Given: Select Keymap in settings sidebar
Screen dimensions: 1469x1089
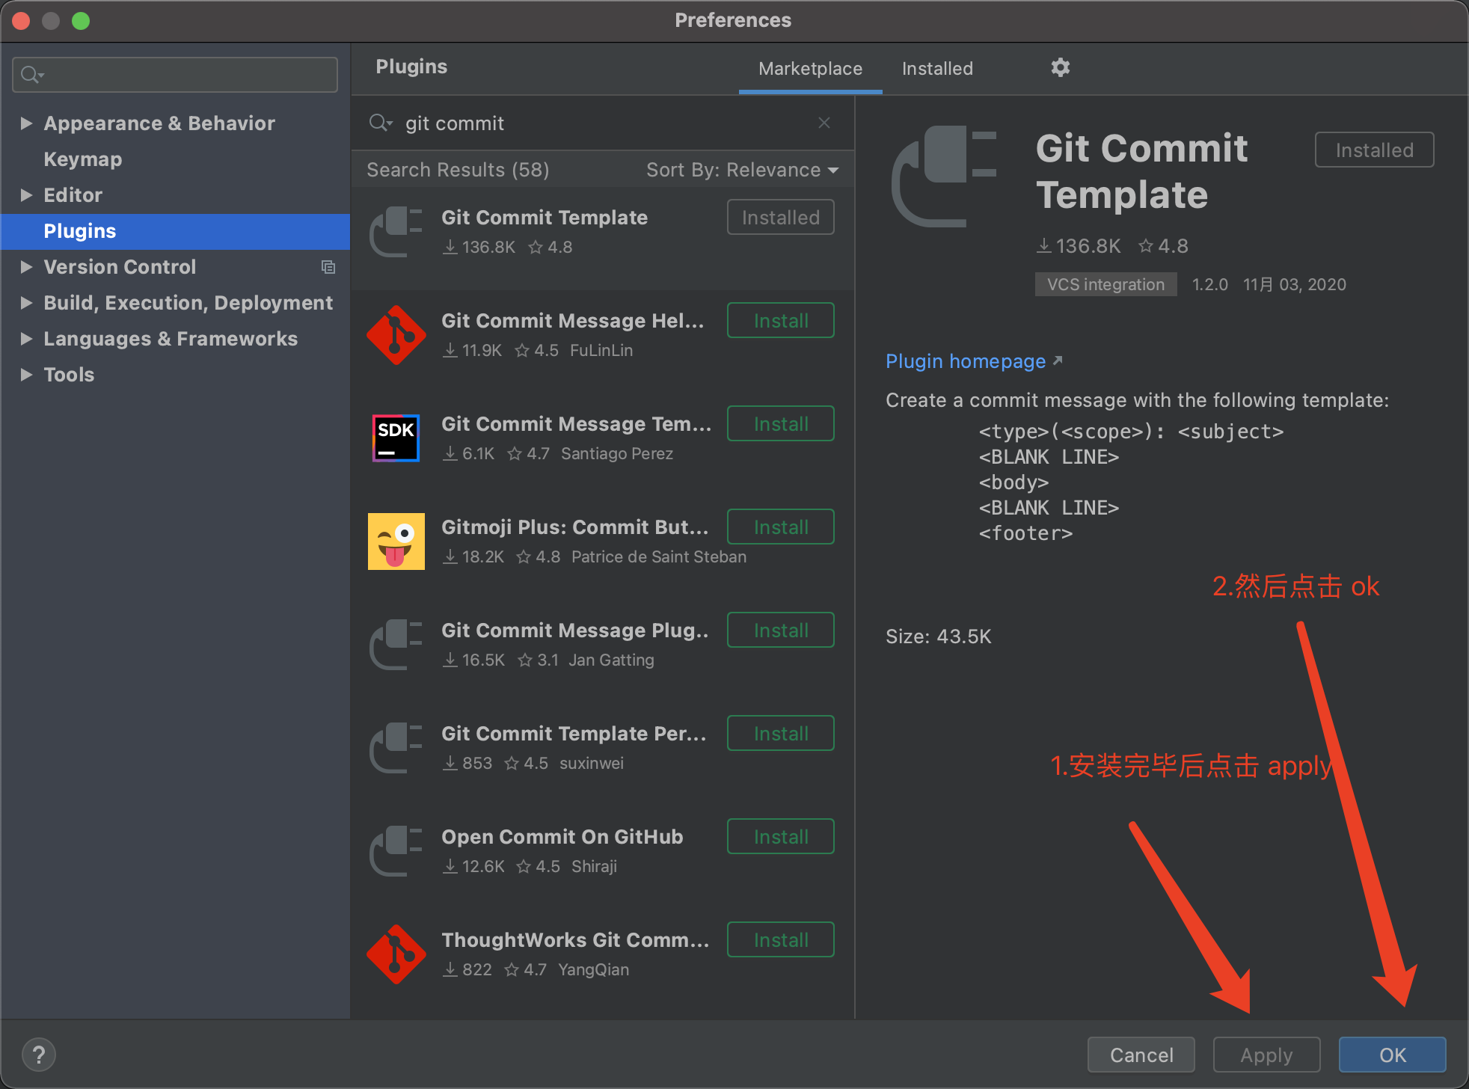Looking at the screenshot, I should point(82,159).
